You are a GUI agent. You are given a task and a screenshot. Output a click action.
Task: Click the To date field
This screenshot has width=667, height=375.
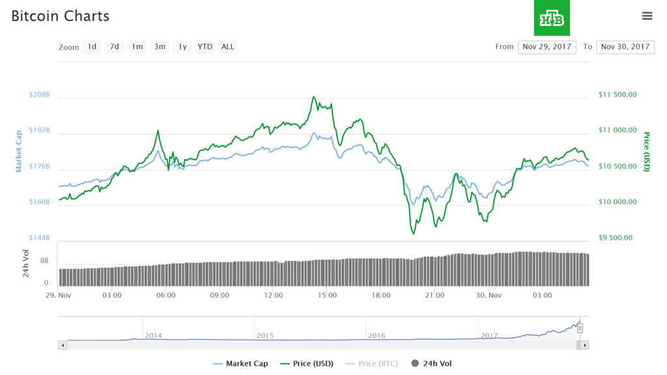[x=625, y=47]
